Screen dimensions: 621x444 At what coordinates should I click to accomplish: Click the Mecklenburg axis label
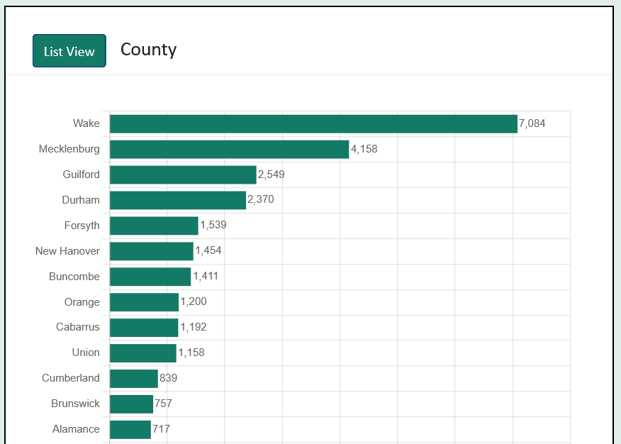[69, 150]
